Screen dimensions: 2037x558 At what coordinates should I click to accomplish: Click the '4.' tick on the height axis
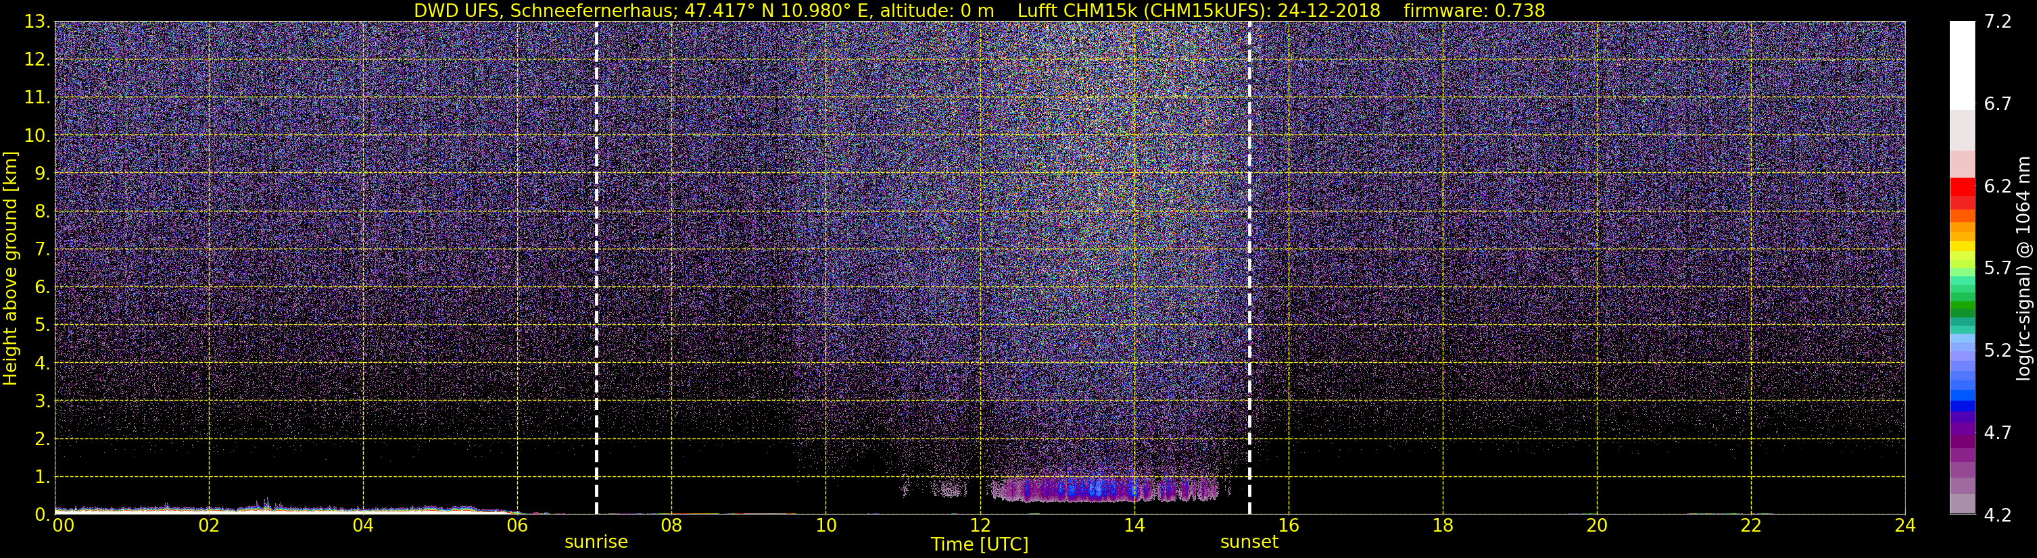(x=43, y=363)
